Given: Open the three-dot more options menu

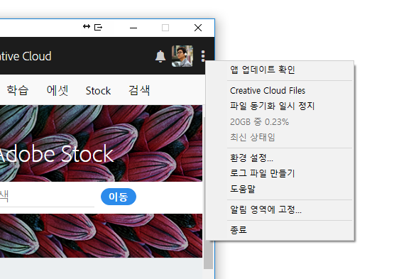Looking at the screenshot, I should click(203, 56).
